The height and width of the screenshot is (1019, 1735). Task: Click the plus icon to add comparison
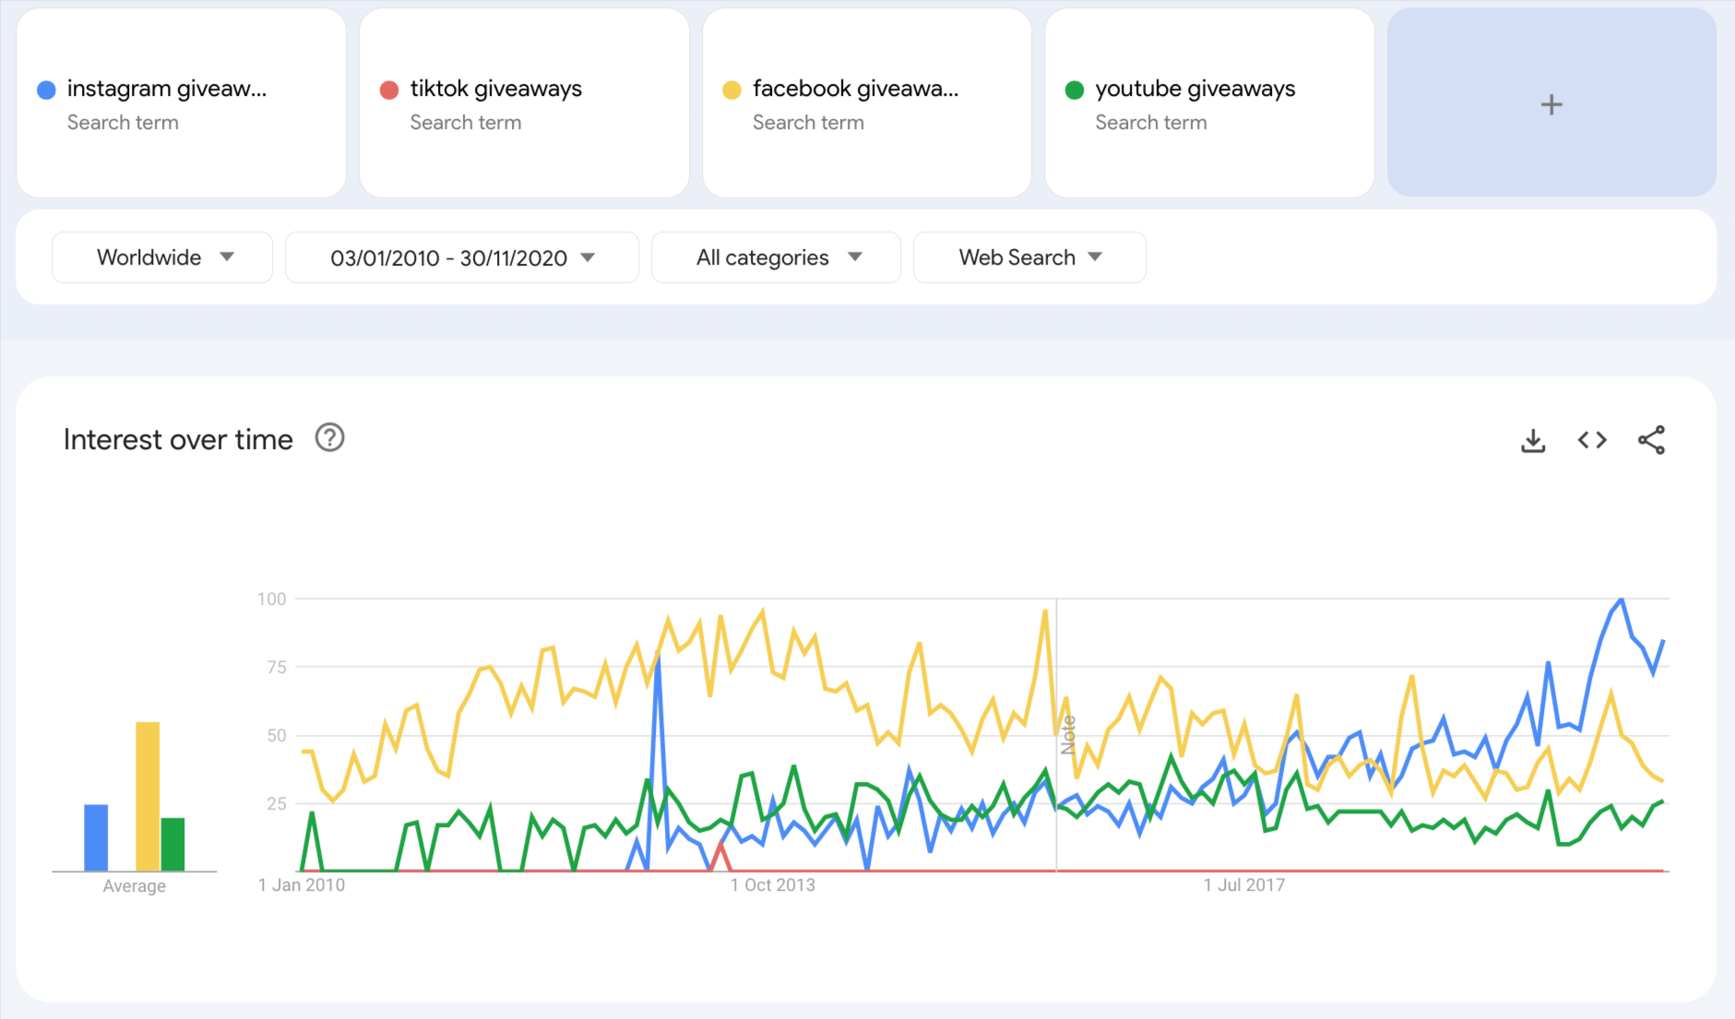tap(1551, 104)
